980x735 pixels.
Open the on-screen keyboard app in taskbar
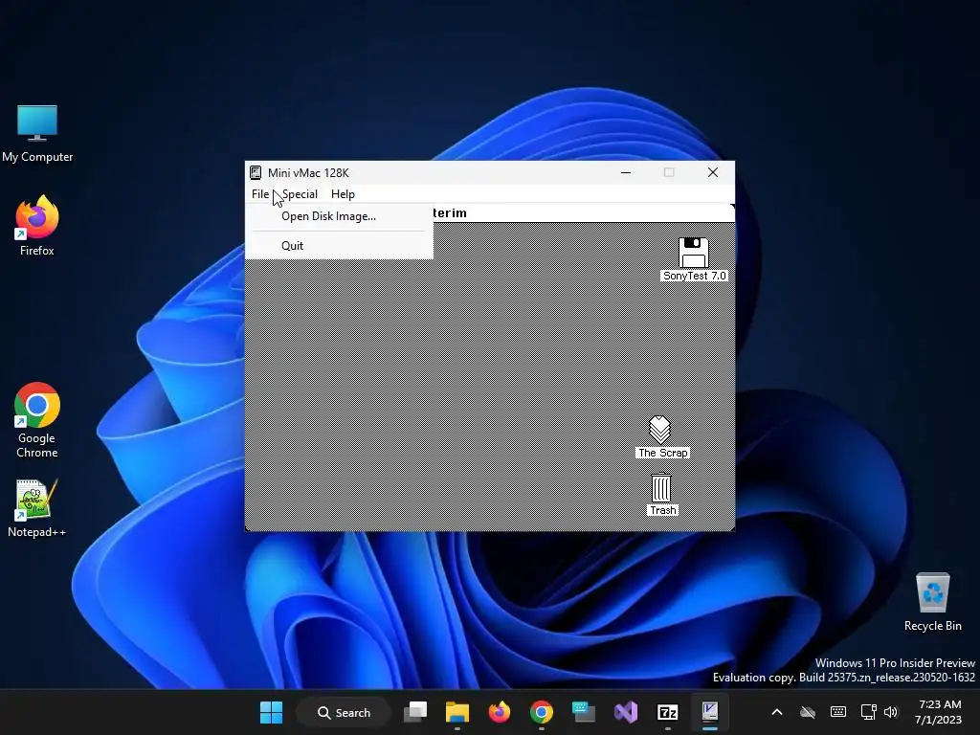tap(583, 712)
